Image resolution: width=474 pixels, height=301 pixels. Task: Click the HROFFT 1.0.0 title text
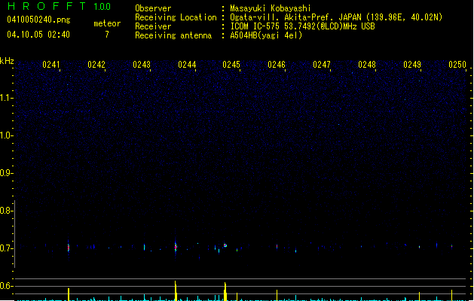pyautogui.click(x=59, y=6)
